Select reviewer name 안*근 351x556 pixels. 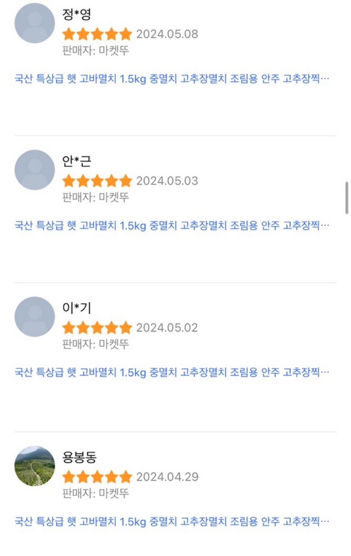77,162
